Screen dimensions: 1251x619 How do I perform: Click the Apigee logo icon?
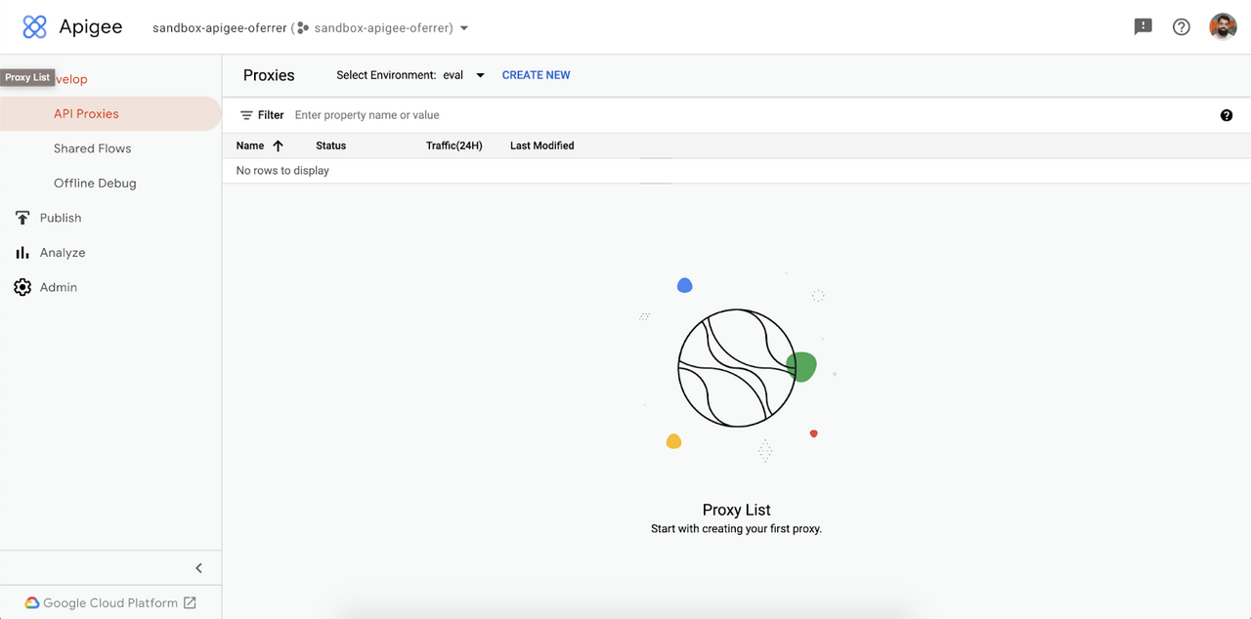34,26
